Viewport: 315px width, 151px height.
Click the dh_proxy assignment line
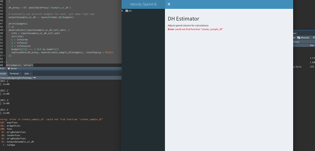click(x=40, y=8)
